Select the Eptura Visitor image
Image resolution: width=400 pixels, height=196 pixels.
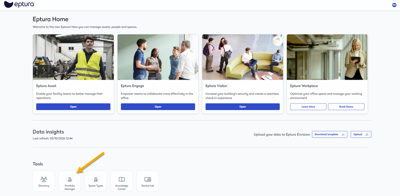click(x=242, y=57)
